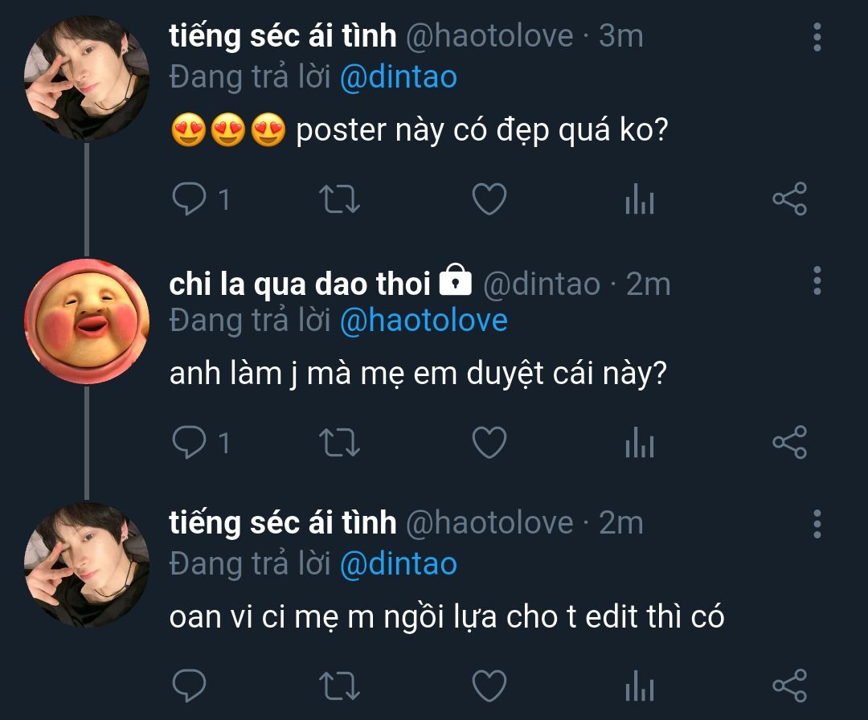View analytics of the "anh làm j" tweet
This screenshot has width=868, height=720.
(x=640, y=444)
